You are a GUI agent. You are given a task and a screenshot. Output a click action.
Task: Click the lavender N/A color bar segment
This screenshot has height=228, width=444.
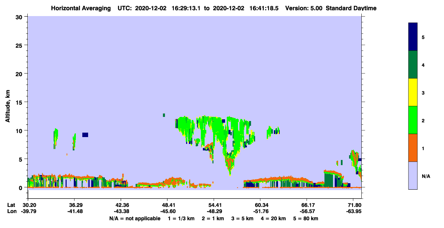pyautogui.click(x=413, y=175)
